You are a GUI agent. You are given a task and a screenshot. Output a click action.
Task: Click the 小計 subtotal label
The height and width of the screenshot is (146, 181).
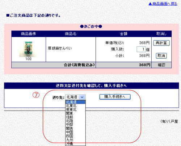click(x=120, y=56)
